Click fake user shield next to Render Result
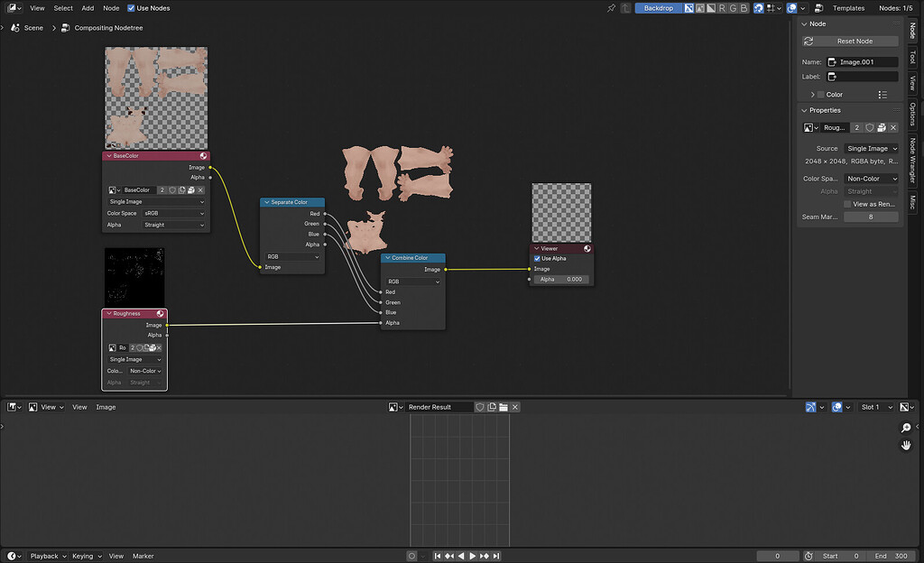 (x=480, y=407)
